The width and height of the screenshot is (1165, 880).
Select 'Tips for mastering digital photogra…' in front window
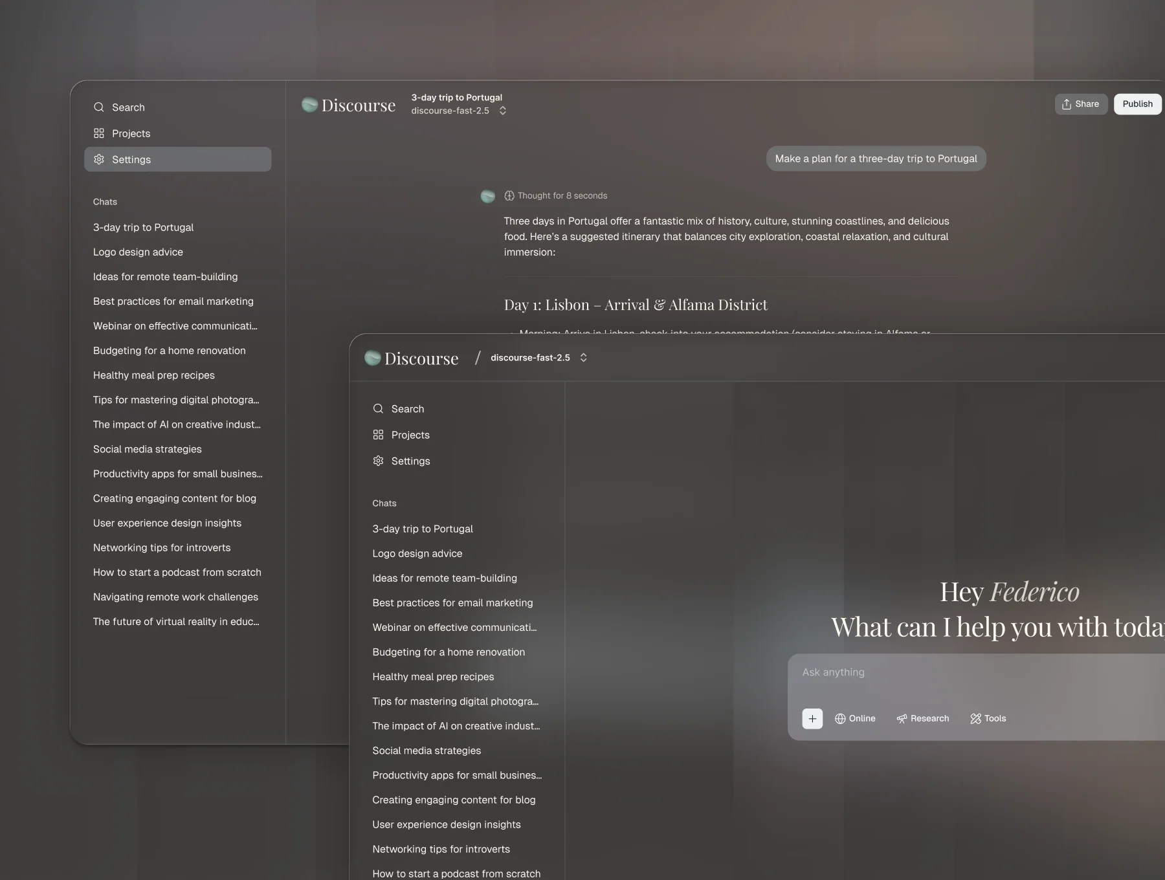[456, 701]
